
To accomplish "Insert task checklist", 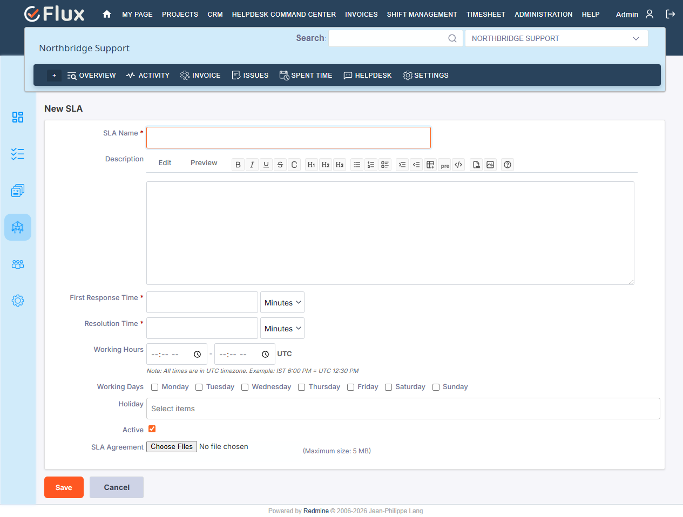I will pos(385,165).
